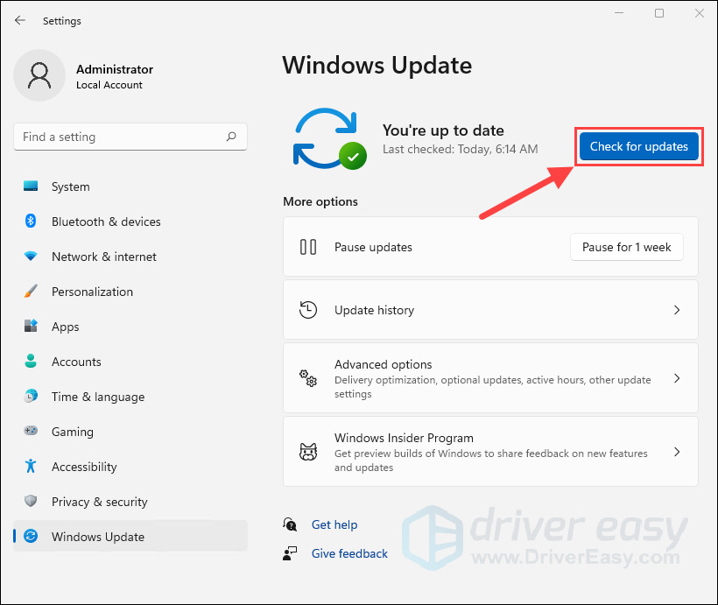The height and width of the screenshot is (605, 718).
Task: Expand the Update history row
Action: [490, 309]
